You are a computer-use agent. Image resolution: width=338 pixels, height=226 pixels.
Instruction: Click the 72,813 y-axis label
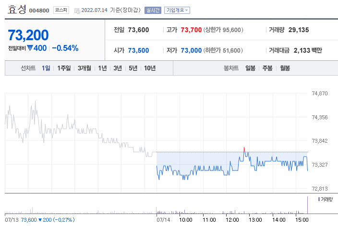click(320, 189)
